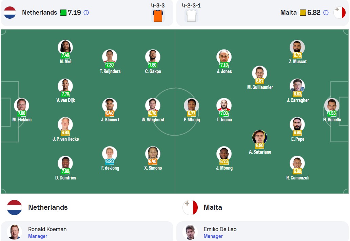This screenshot has width=350, height=241.
Task: Click the Manager link under Ronald Koeman
Action: (38, 236)
